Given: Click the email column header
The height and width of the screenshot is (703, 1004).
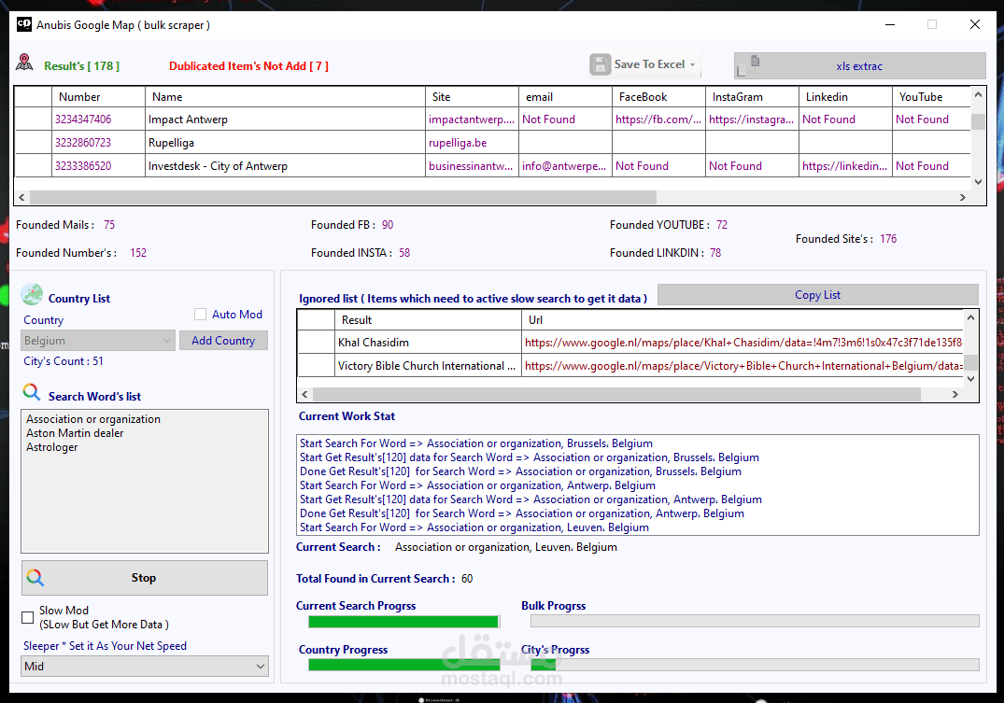Looking at the screenshot, I should [x=565, y=97].
